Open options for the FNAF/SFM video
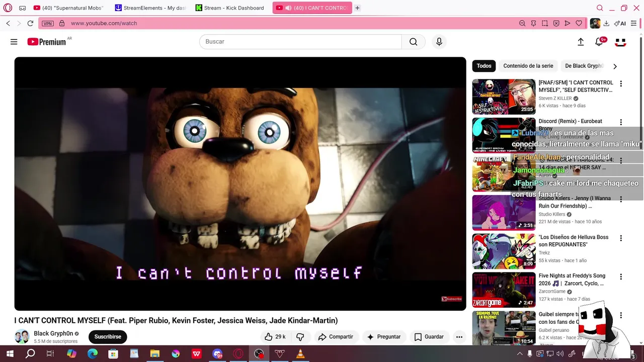Viewport: 644px width, 362px height. (621, 83)
